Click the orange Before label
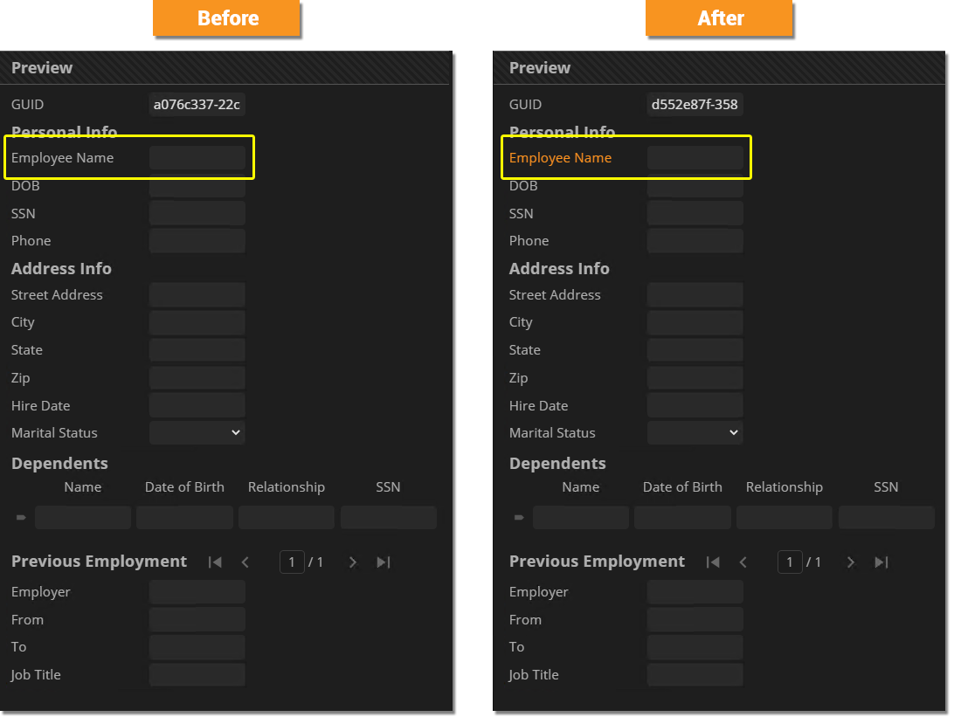The height and width of the screenshot is (717, 954). pyautogui.click(x=227, y=18)
